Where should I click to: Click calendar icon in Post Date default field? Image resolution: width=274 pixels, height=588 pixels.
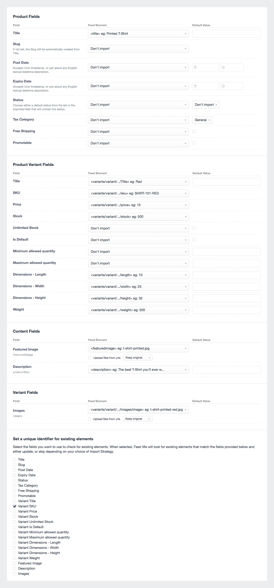[195, 67]
